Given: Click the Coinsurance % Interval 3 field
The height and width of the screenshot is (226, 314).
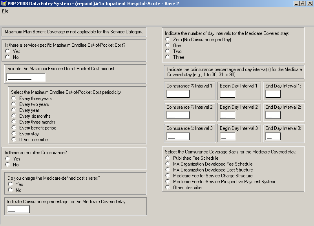Looking at the screenshot, I should pyautogui.click(x=178, y=136).
